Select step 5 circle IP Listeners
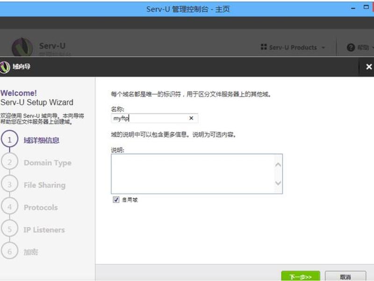374x281 pixels. (9, 229)
